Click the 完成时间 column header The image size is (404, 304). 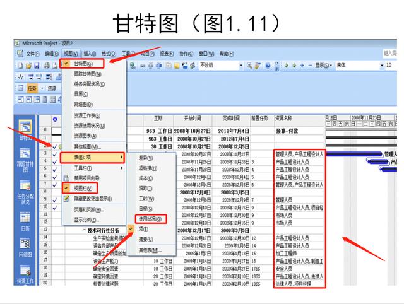231,119
